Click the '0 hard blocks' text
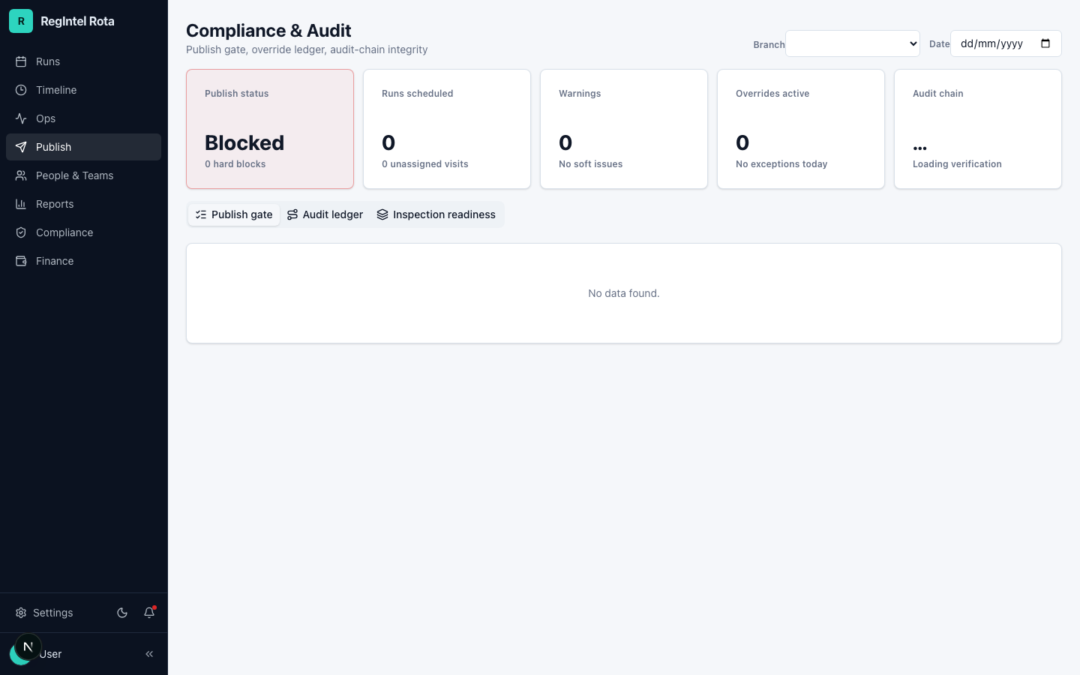The image size is (1080, 675). 235,164
